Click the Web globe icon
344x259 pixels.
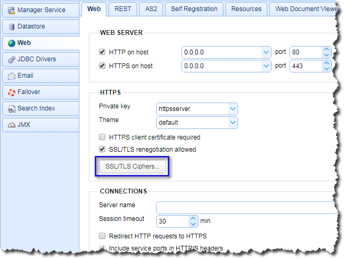point(12,43)
